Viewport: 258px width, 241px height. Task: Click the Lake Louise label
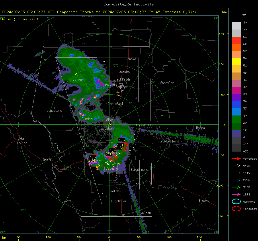22,141
